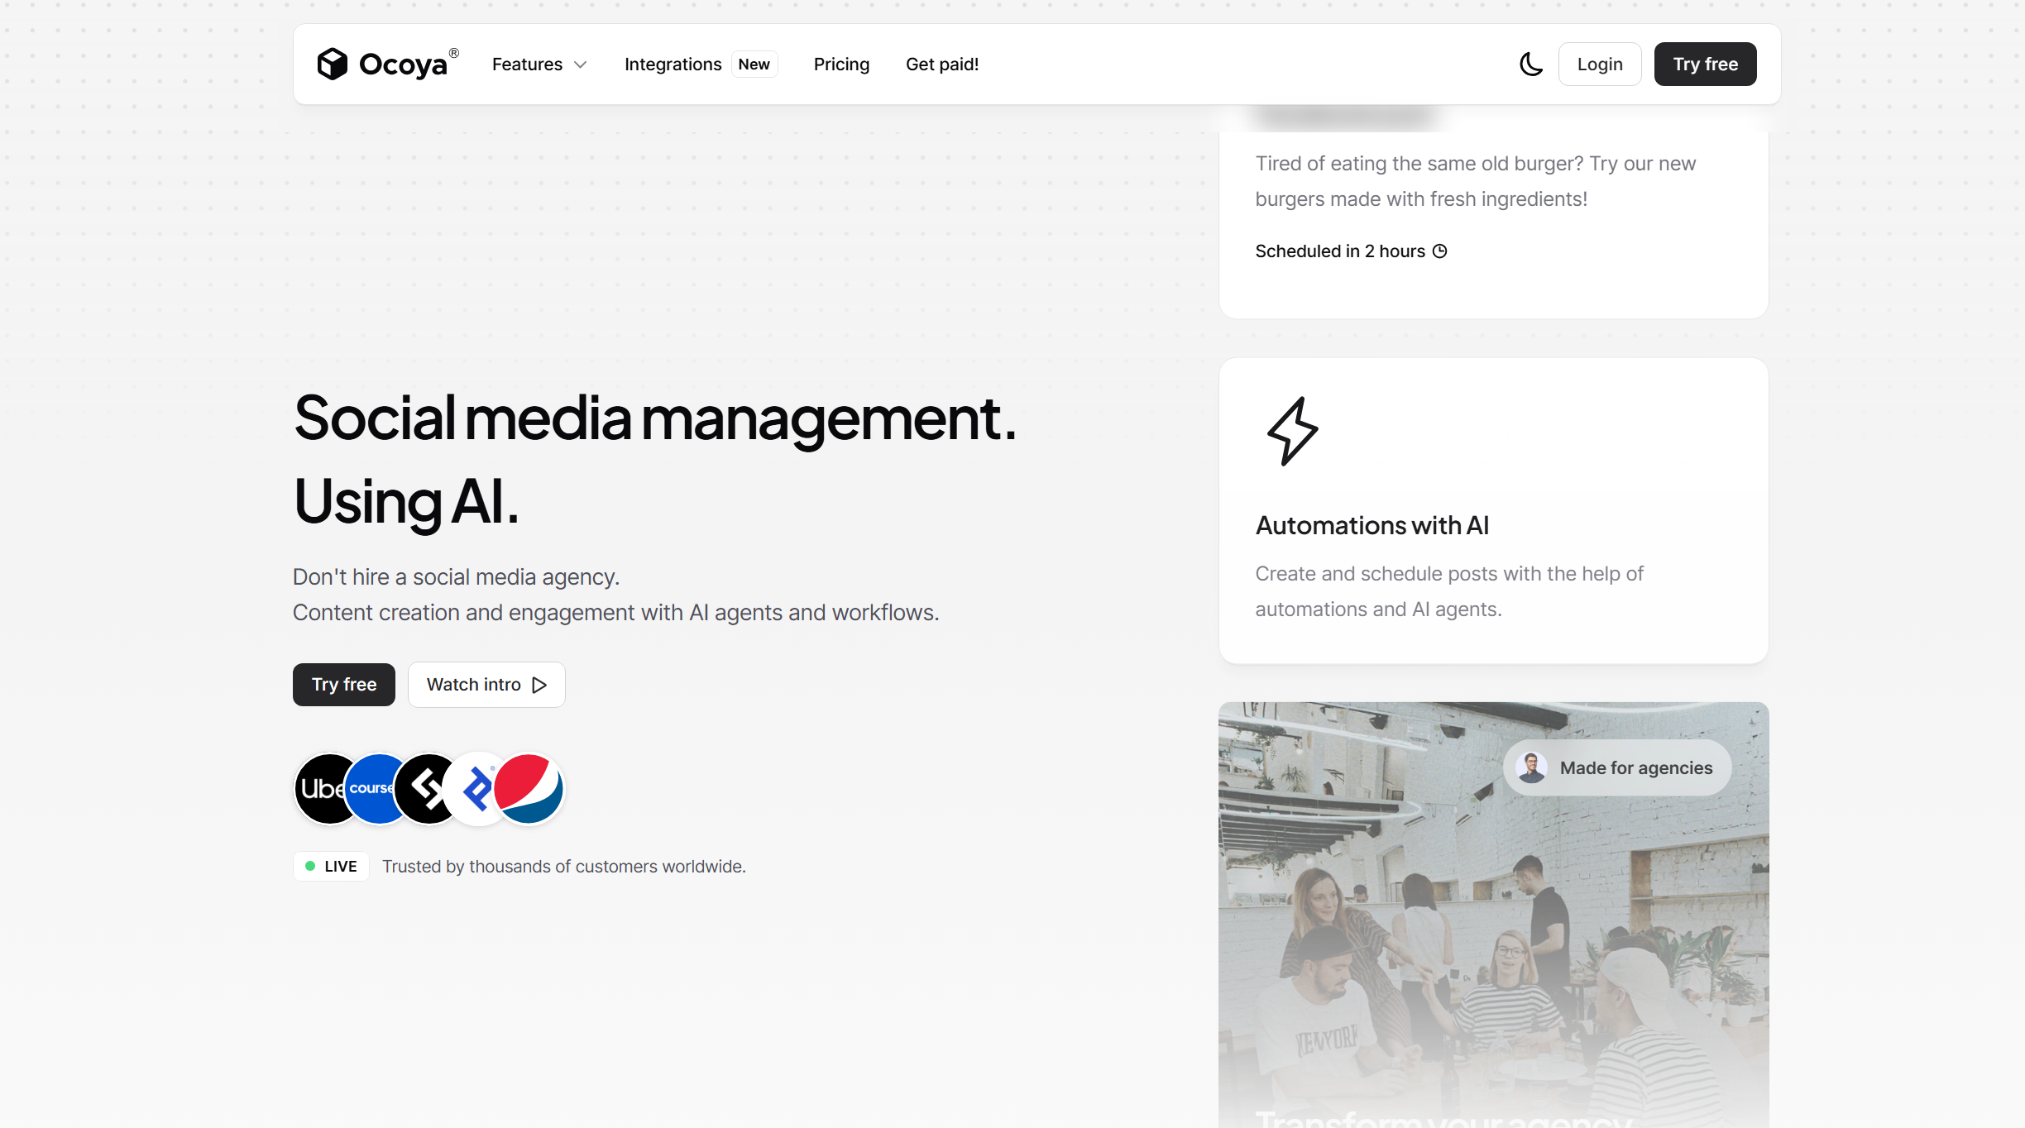Click the avatar in Made for agencies badge
The height and width of the screenshot is (1128, 2025).
coord(1531,768)
